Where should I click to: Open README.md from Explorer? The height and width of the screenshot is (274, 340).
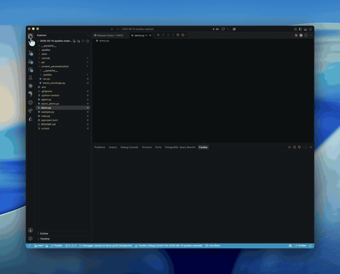63,124
